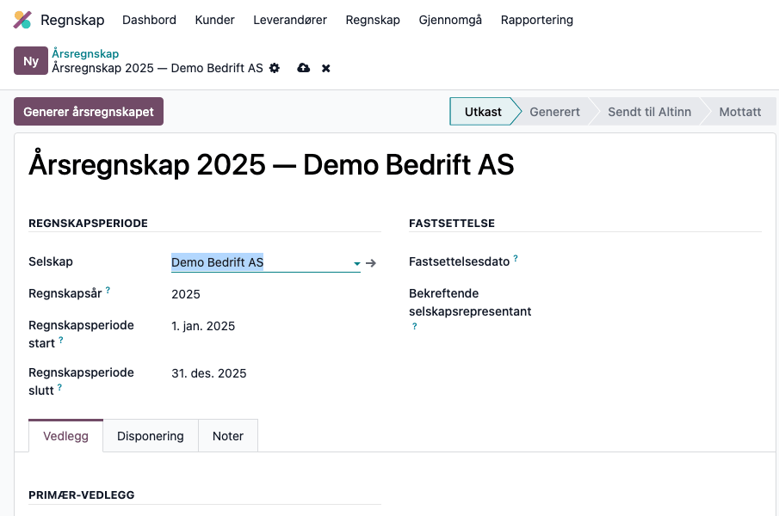Open the Gjennomgå menu
Viewport: 779px width, 516px height.
pos(450,20)
